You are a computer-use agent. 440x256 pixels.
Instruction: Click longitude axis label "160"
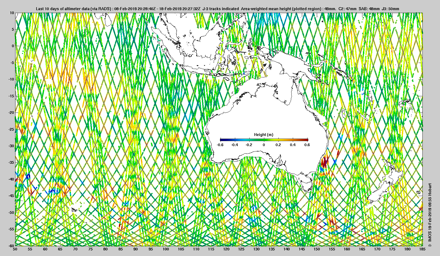coord(347,249)
